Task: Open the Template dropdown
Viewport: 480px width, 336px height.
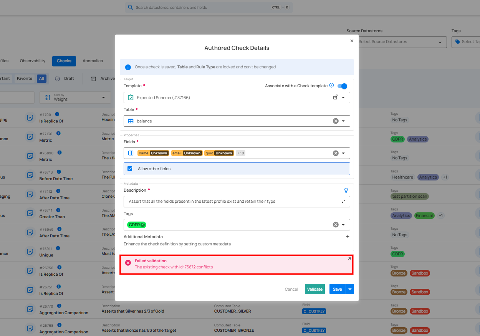Action: click(x=343, y=98)
